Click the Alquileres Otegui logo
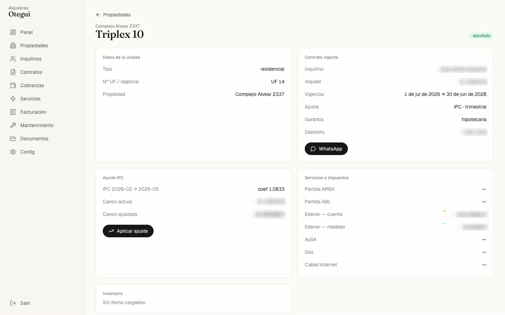The width and height of the screenshot is (505, 315). (x=19, y=12)
